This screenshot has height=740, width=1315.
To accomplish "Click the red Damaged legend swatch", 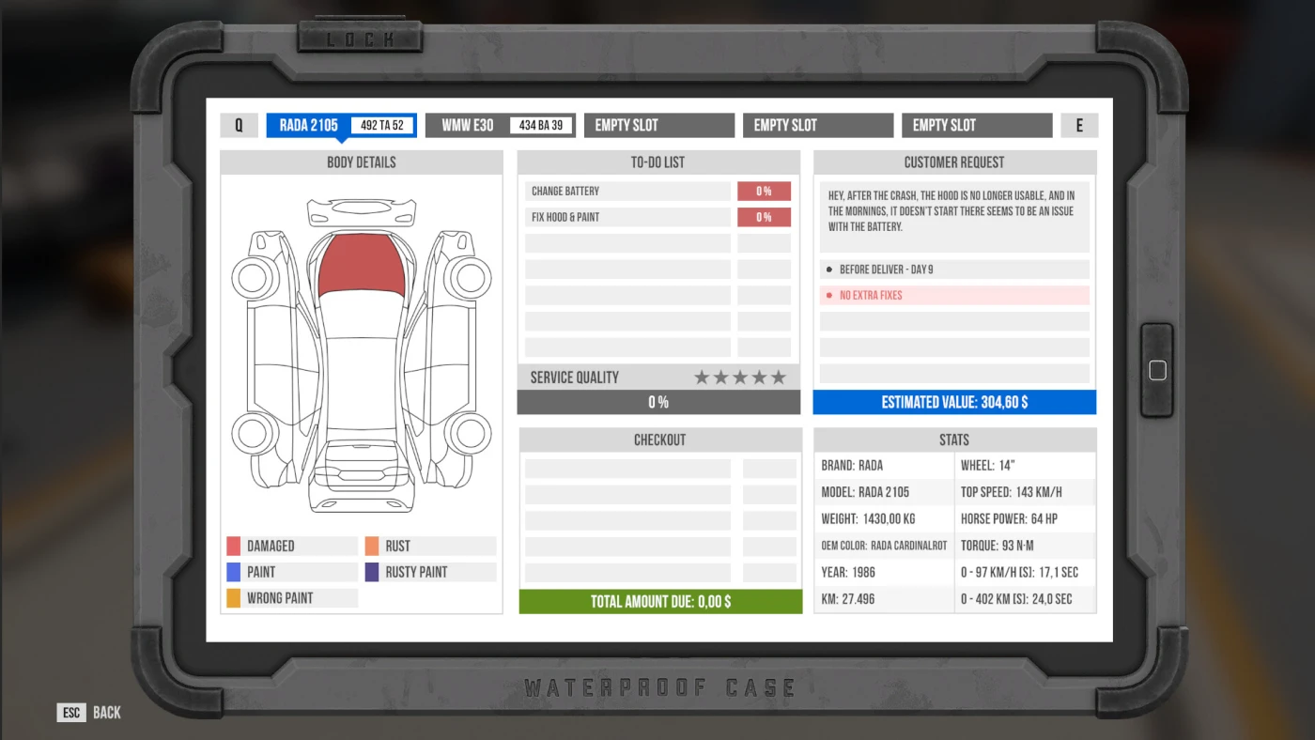I will tap(234, 546).
